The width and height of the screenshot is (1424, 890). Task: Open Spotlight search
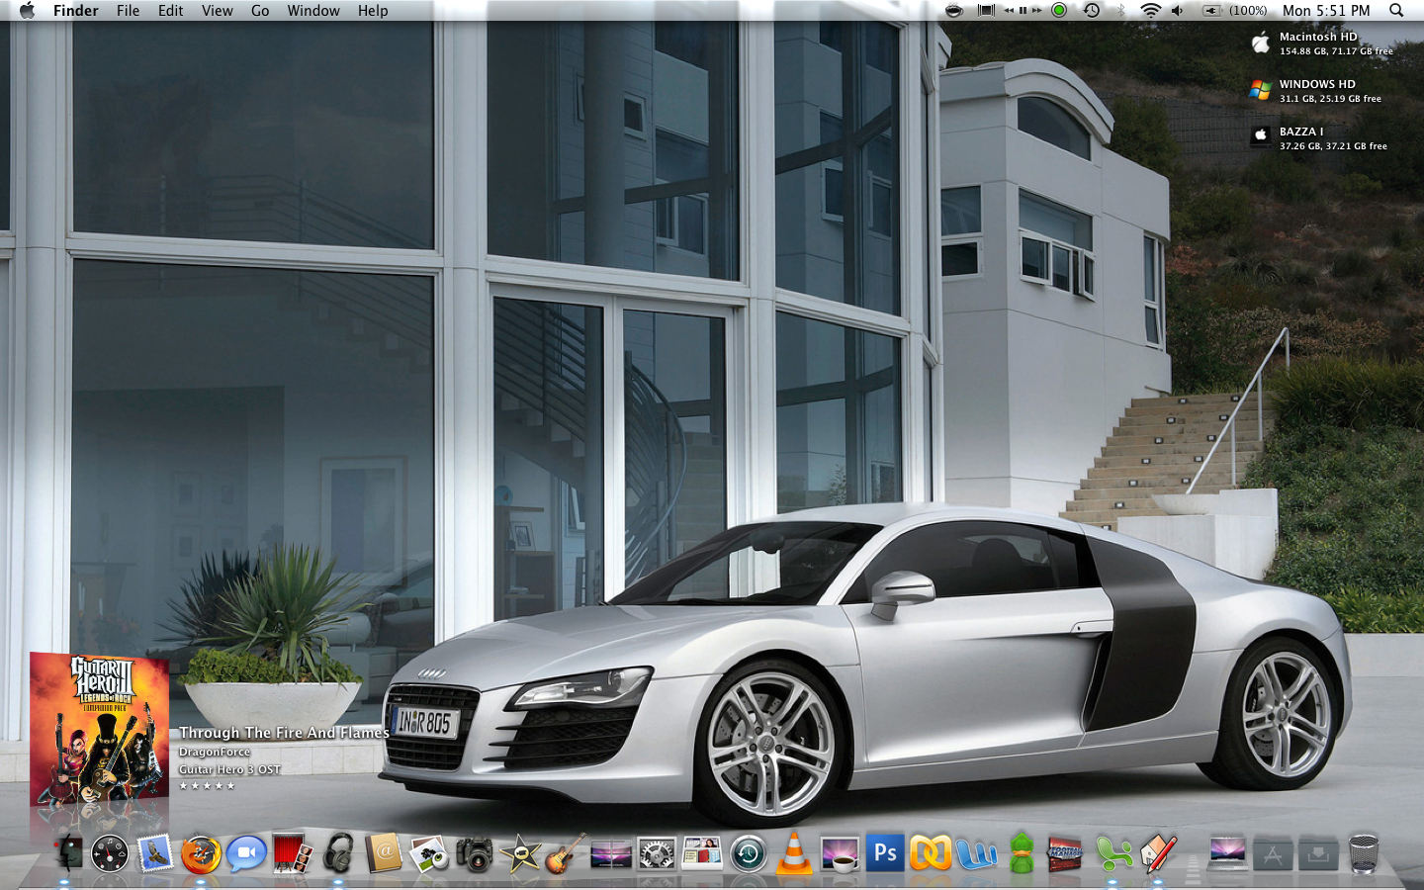click(x=1396, y=10)
